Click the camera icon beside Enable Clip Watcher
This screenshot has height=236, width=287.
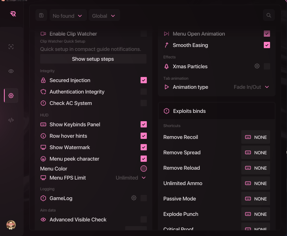tap(43, 34)
